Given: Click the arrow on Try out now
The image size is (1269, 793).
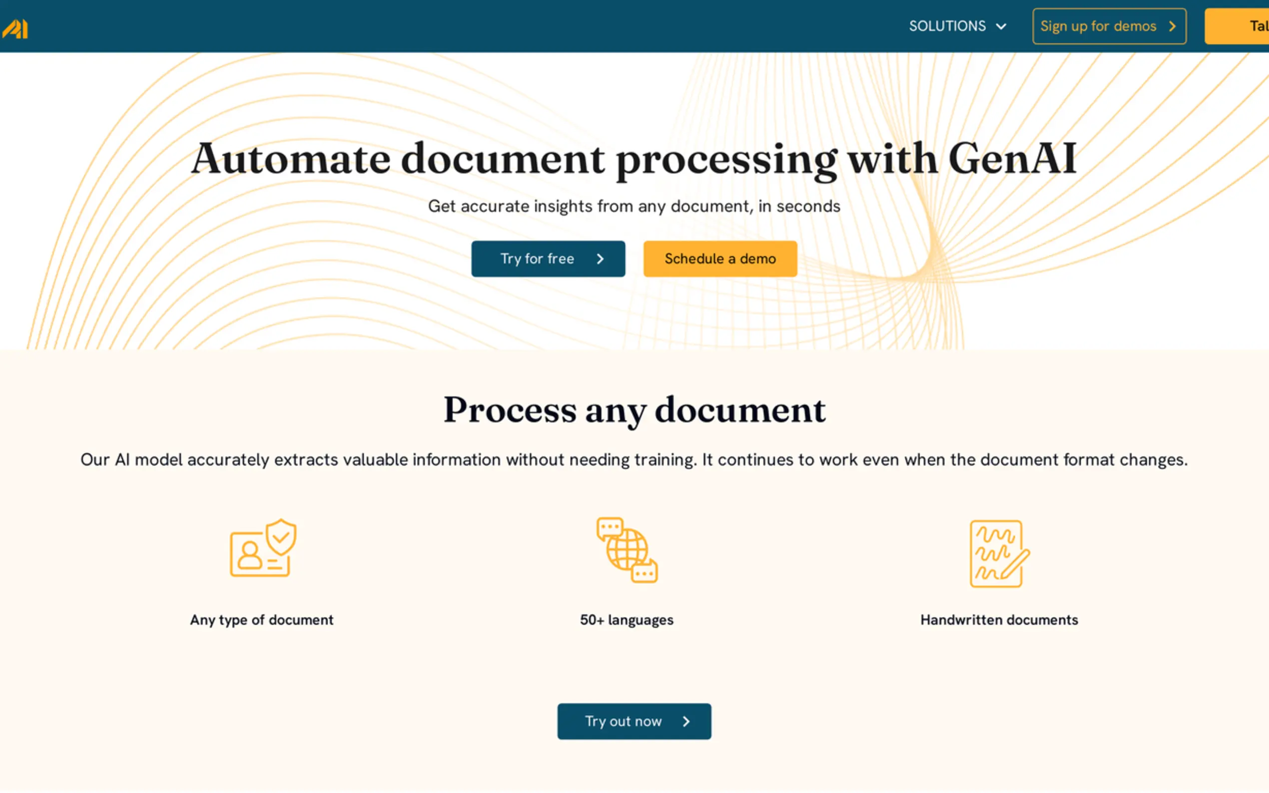Looking at the screenshot, I should tap(686, 721).
